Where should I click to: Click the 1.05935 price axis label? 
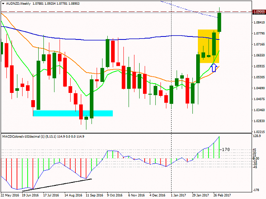coord(259,66)
